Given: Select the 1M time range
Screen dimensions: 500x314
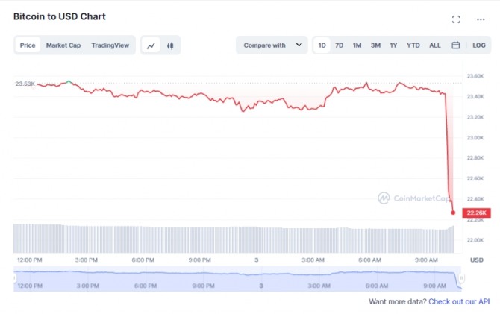Looking at the screenshot, I should pyautogui.click(x=357, y=45).
